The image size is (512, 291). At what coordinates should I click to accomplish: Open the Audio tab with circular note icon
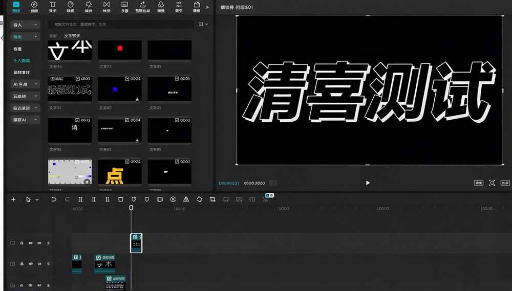click(34, 7)
